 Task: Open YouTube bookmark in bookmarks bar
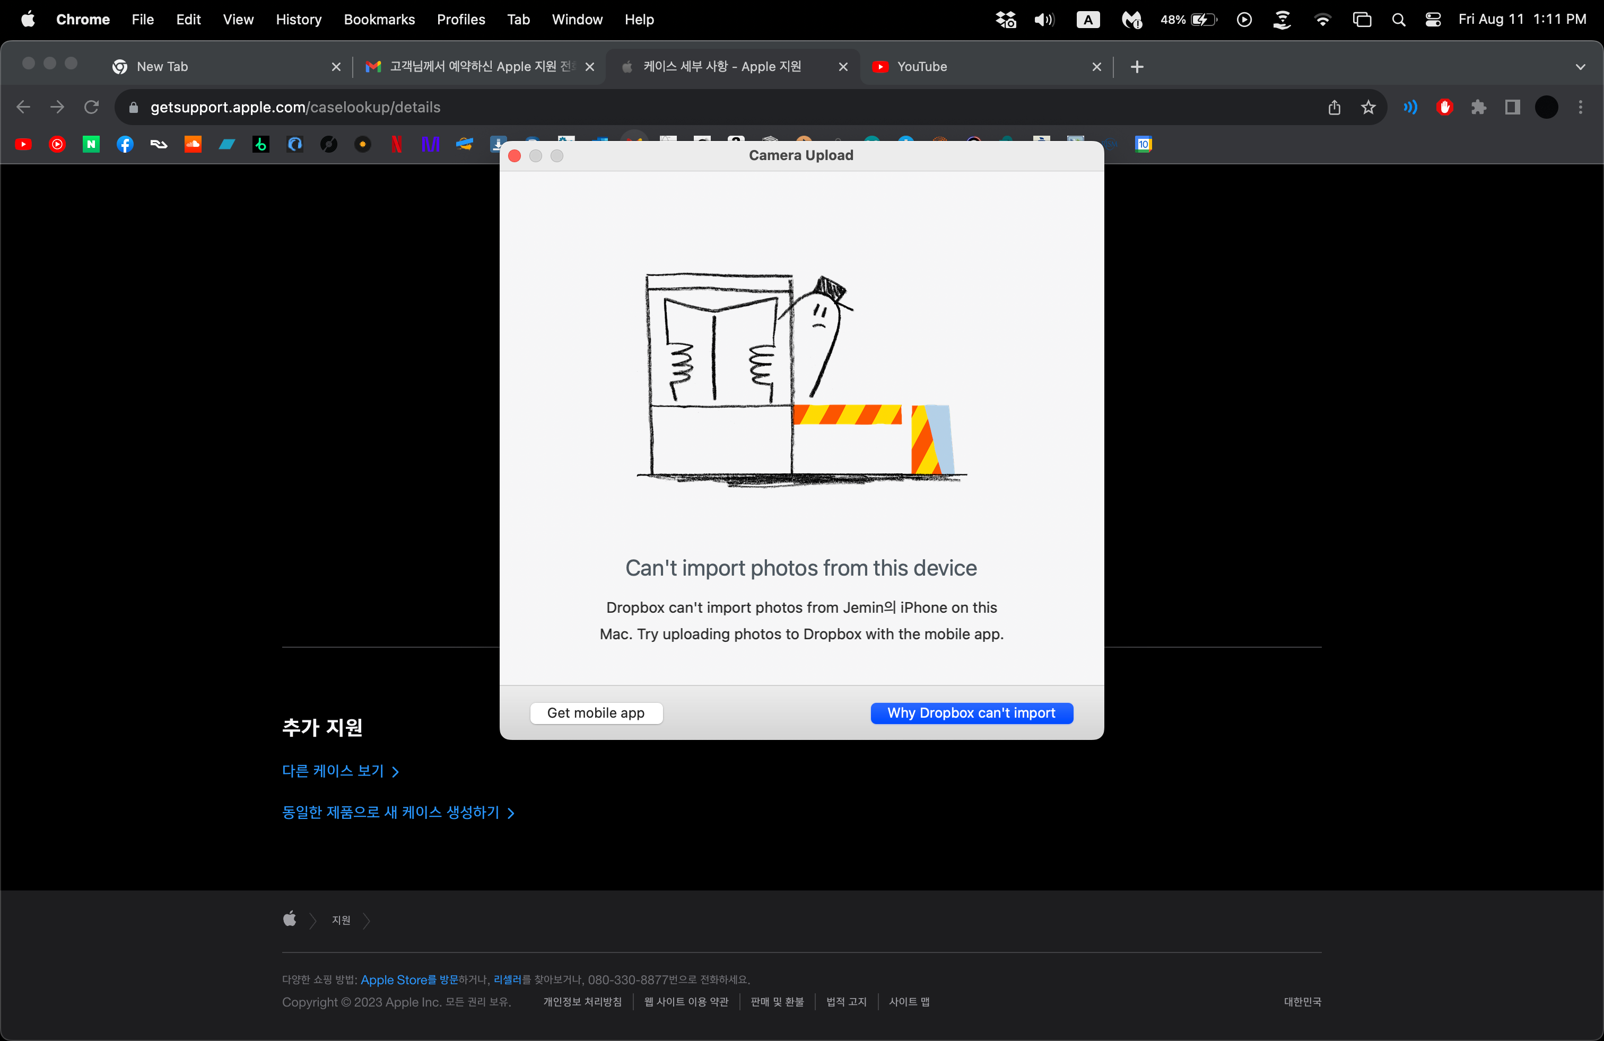tap(23, 144)
